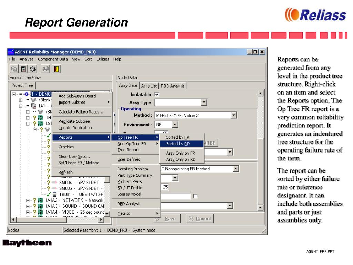Choose Sorted by RD in submenu
This screenshot has width=353, height=265.
182,144
